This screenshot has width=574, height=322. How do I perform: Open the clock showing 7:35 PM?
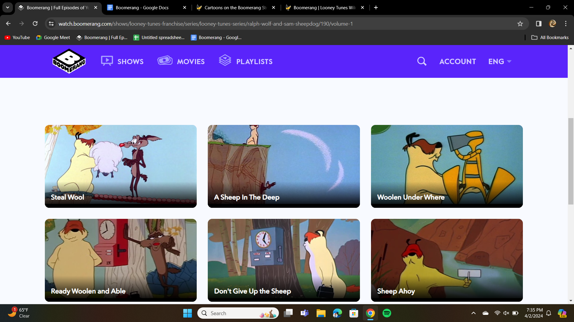(x=534, y=313)
